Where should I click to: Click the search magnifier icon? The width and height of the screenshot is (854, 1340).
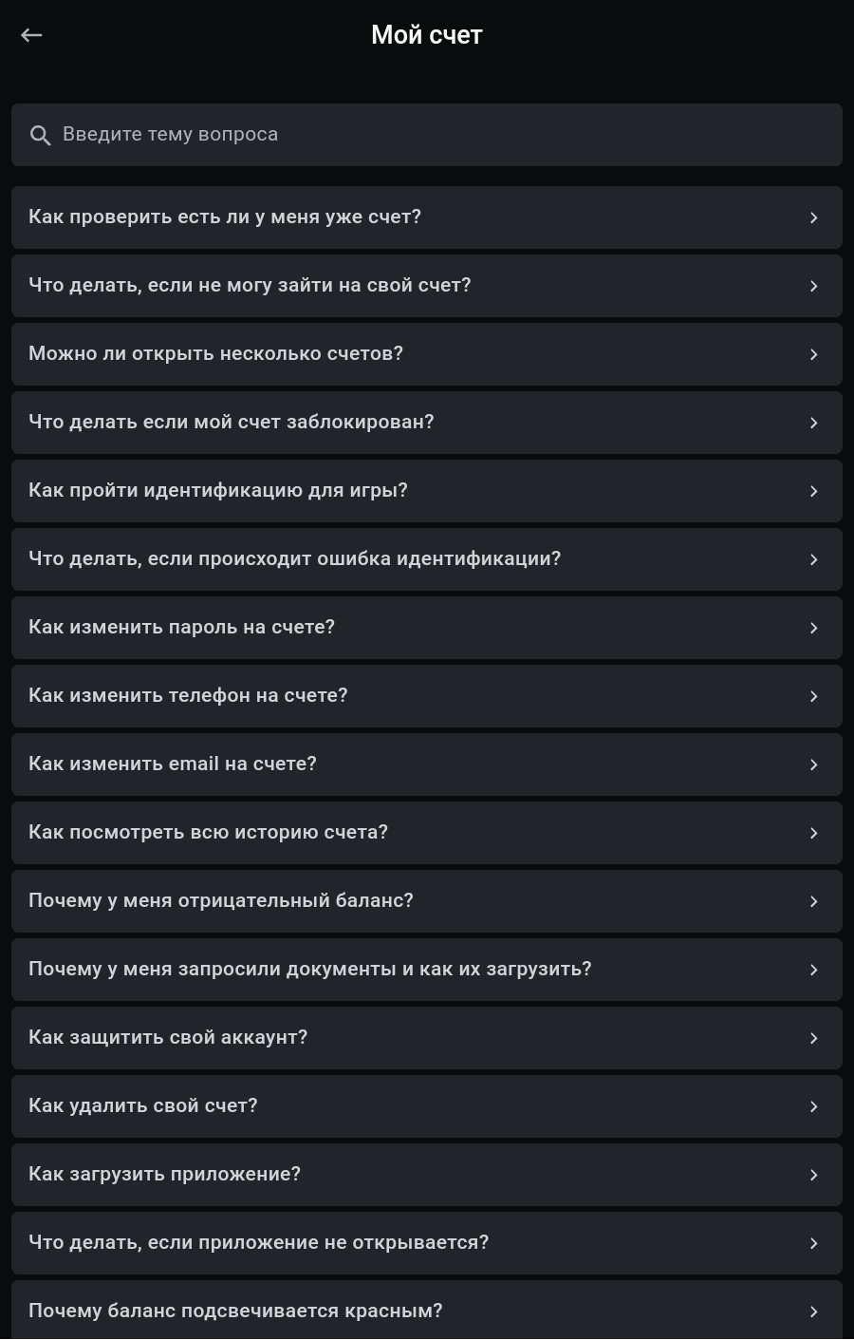coord(40,136)
